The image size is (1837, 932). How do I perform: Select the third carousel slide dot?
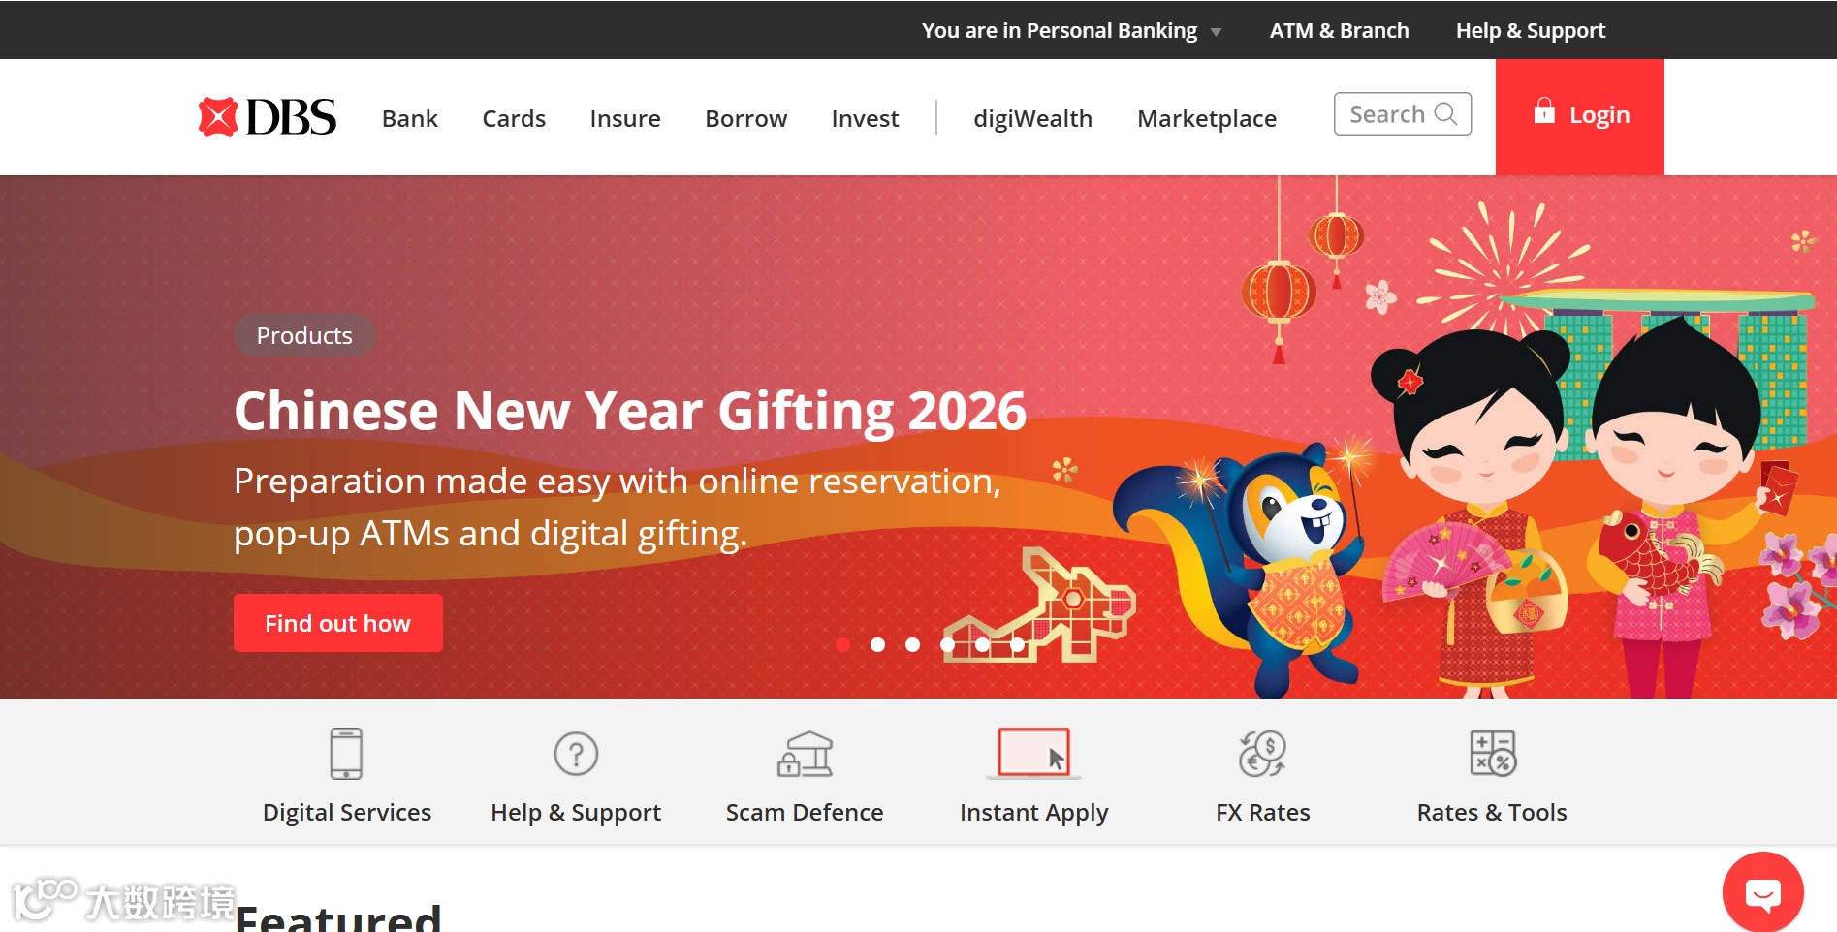tap(912, 644)
